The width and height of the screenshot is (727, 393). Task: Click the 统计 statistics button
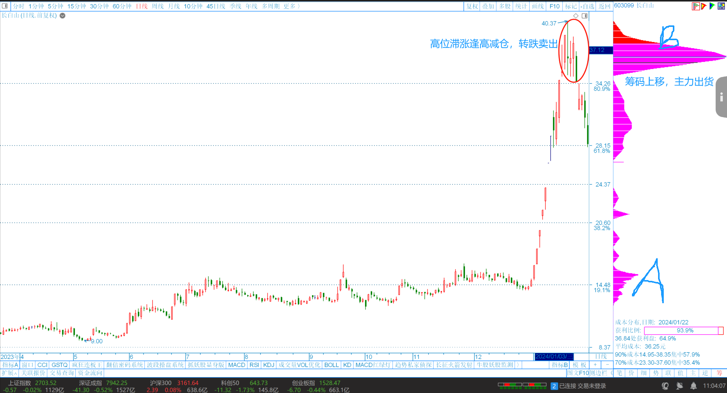tap(521, 6)
